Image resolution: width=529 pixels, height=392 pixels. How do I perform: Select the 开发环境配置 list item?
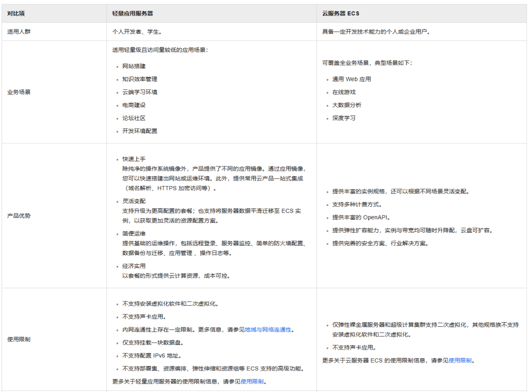tap(139, 131)
